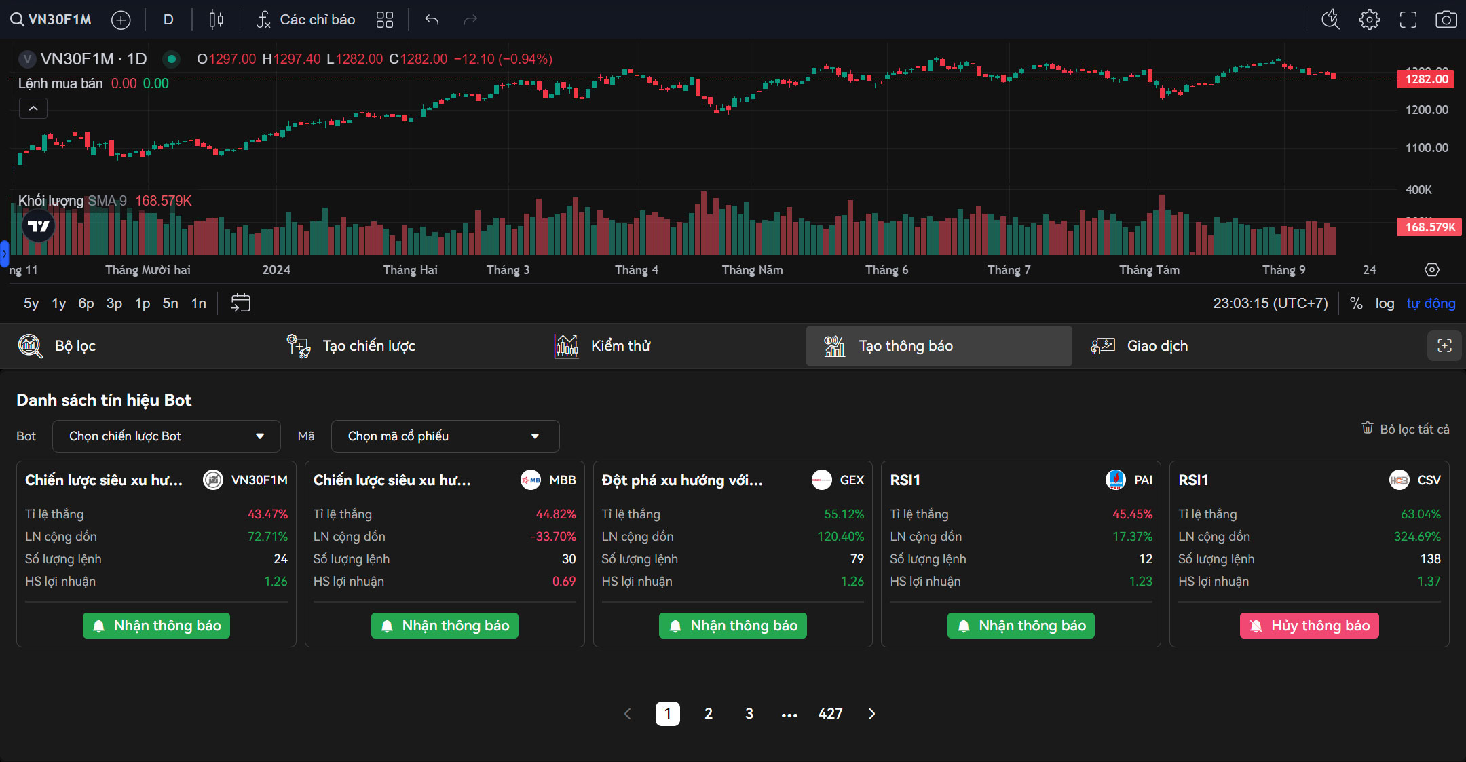Enter fullscreen mode with the expand icon
The image size is (1466, 762).
tap(1408, 19)
